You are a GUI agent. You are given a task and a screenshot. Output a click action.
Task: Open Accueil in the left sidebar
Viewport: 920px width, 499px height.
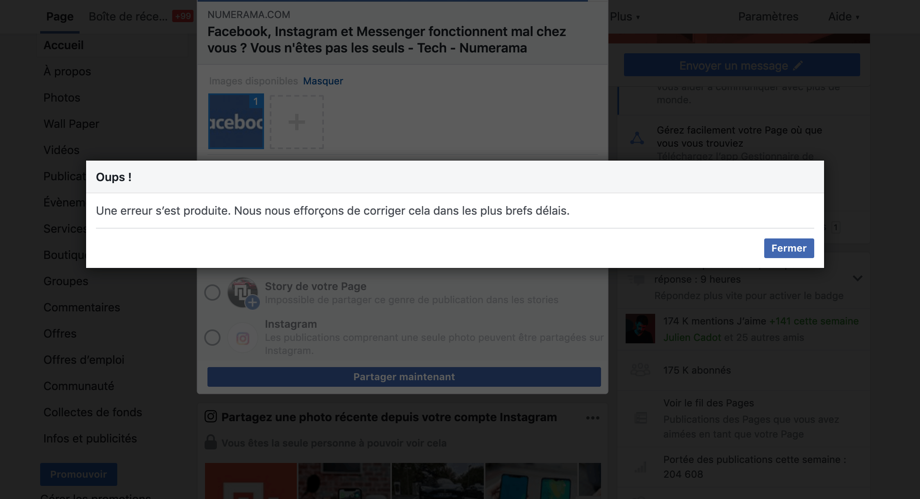pos(64,45)
